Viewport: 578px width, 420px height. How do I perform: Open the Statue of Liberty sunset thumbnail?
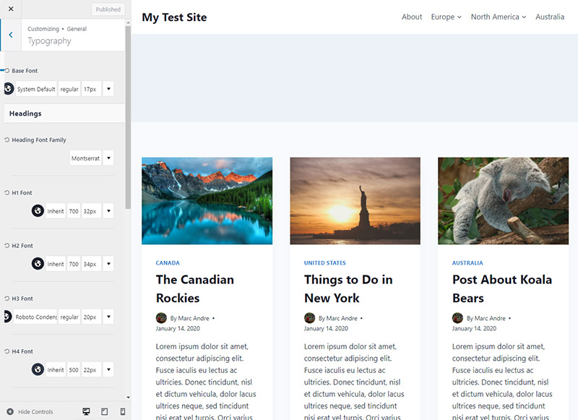[x=355, y=201]
